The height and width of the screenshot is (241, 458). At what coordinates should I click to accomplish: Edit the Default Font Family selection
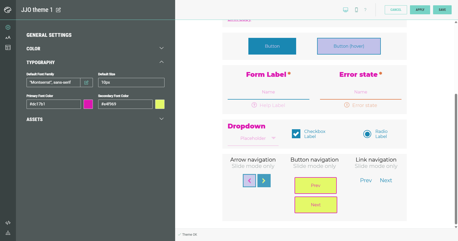coord(87,82)
